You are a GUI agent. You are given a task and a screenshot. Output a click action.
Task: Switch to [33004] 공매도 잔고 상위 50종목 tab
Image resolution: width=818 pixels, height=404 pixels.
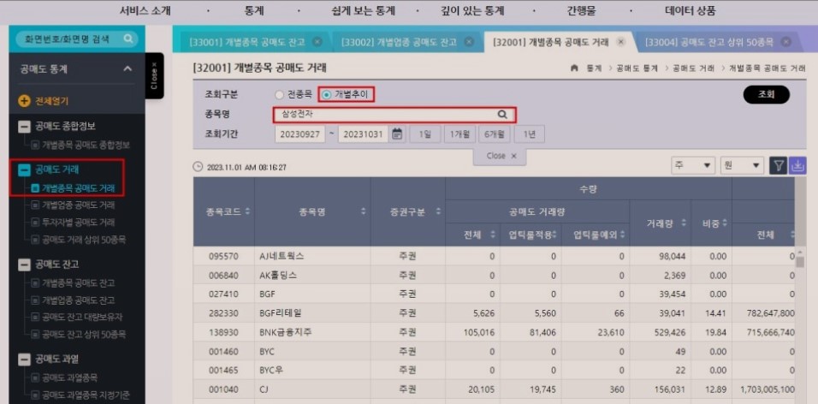[x=709, y=42]
